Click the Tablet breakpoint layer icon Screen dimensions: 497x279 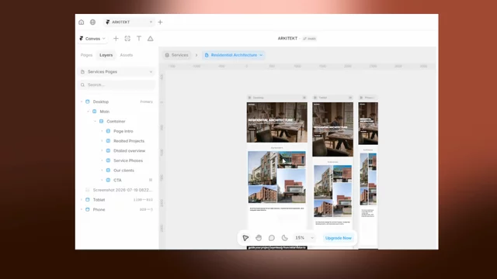[88, 200]
